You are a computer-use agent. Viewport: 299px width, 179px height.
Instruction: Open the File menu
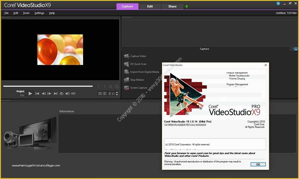(x=7, y=13)
